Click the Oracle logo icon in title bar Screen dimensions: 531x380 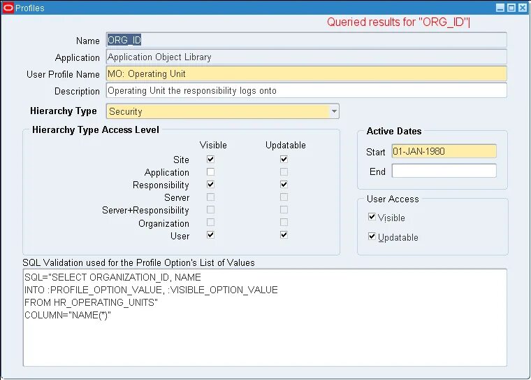[8, 8]
